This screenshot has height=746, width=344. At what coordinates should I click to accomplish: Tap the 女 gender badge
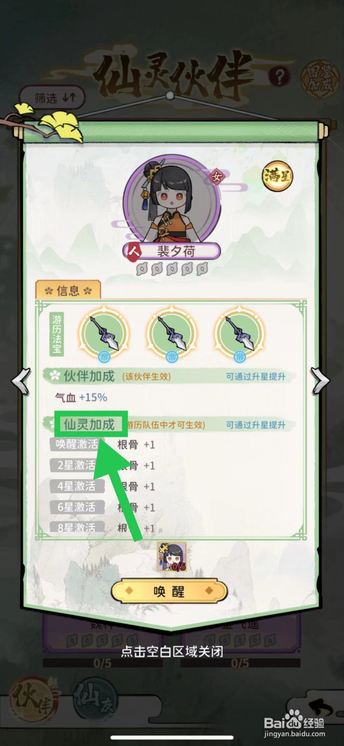[x=216, y=177]
